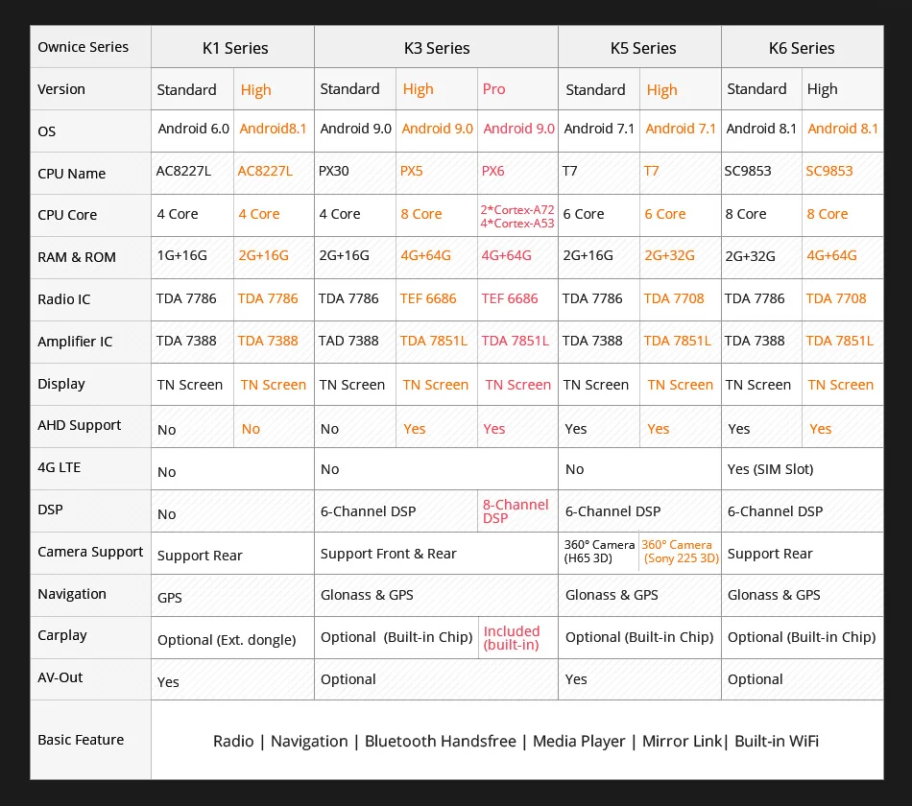Screen dimensions: 912x806
Task: Select the Basic Feature row label
Action: coord(81,740)
